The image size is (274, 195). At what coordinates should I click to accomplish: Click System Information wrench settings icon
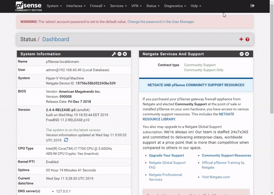[114, 54]
